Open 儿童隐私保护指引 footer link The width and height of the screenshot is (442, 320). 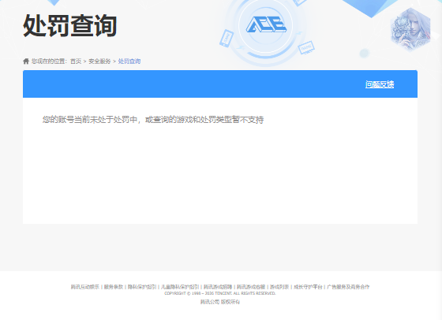pos(180,287)
